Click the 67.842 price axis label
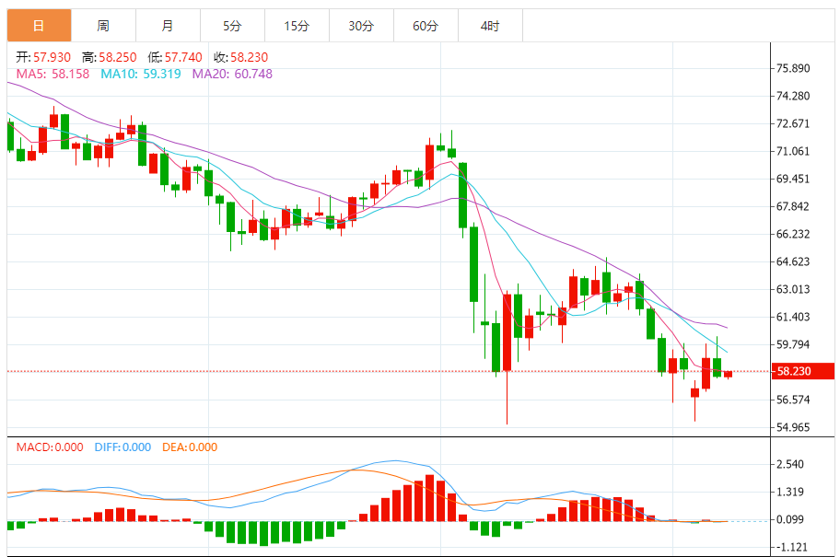 click(793, 207)
